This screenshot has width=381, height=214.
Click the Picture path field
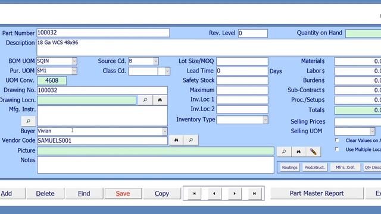[x=155, y=150]
